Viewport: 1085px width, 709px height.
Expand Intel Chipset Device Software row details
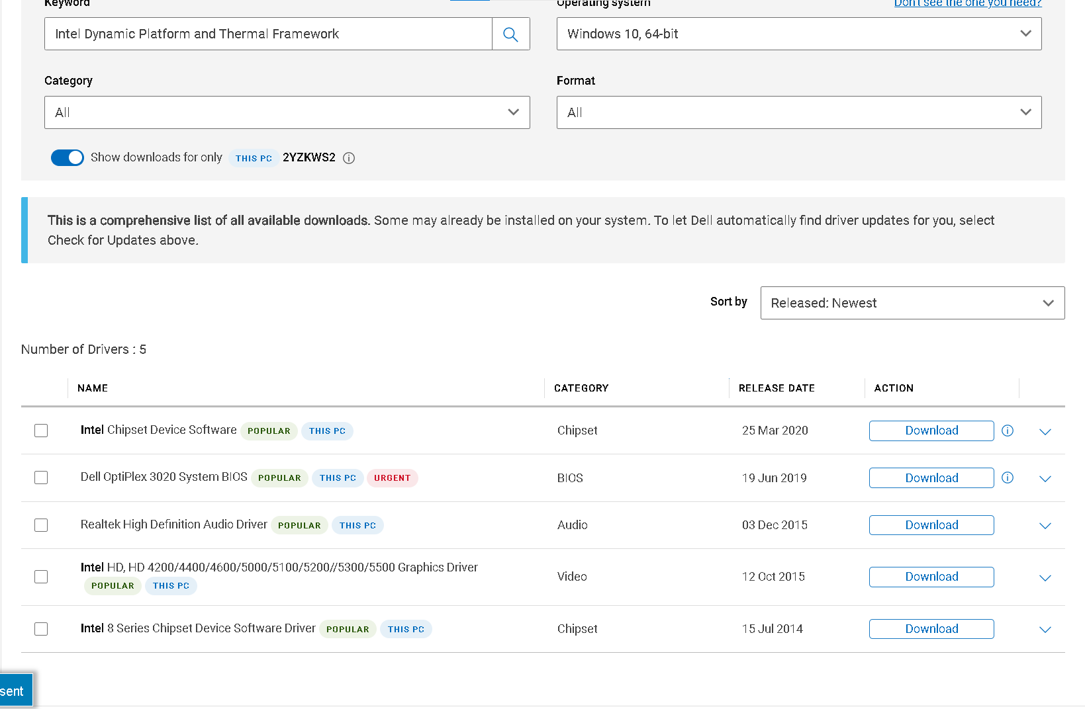pos(1045,432)
